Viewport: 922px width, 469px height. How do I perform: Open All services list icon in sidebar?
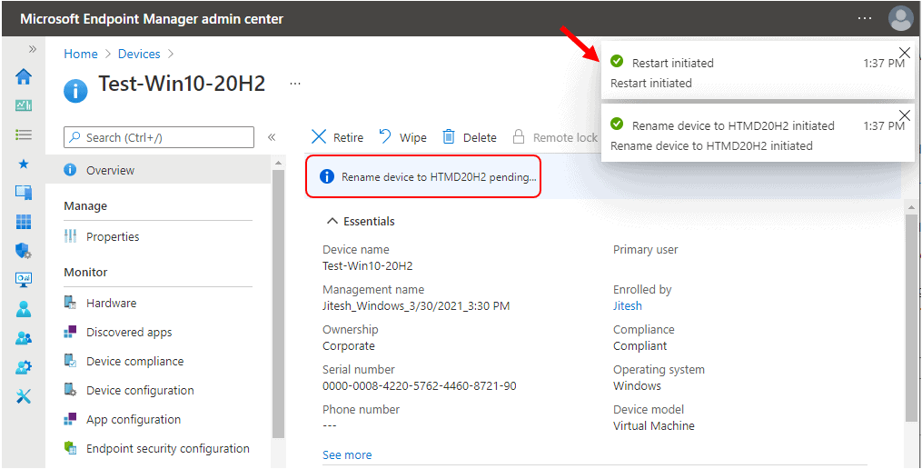coord(24,135)
